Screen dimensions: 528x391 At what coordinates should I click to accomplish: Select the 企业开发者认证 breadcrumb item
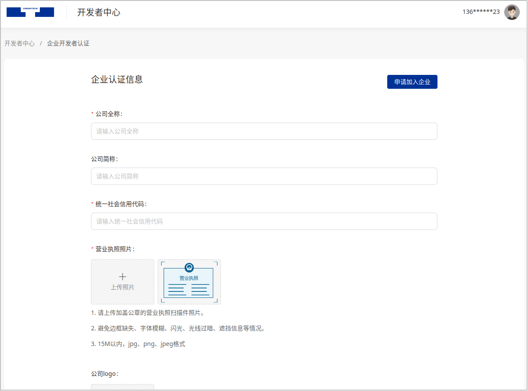68,44
